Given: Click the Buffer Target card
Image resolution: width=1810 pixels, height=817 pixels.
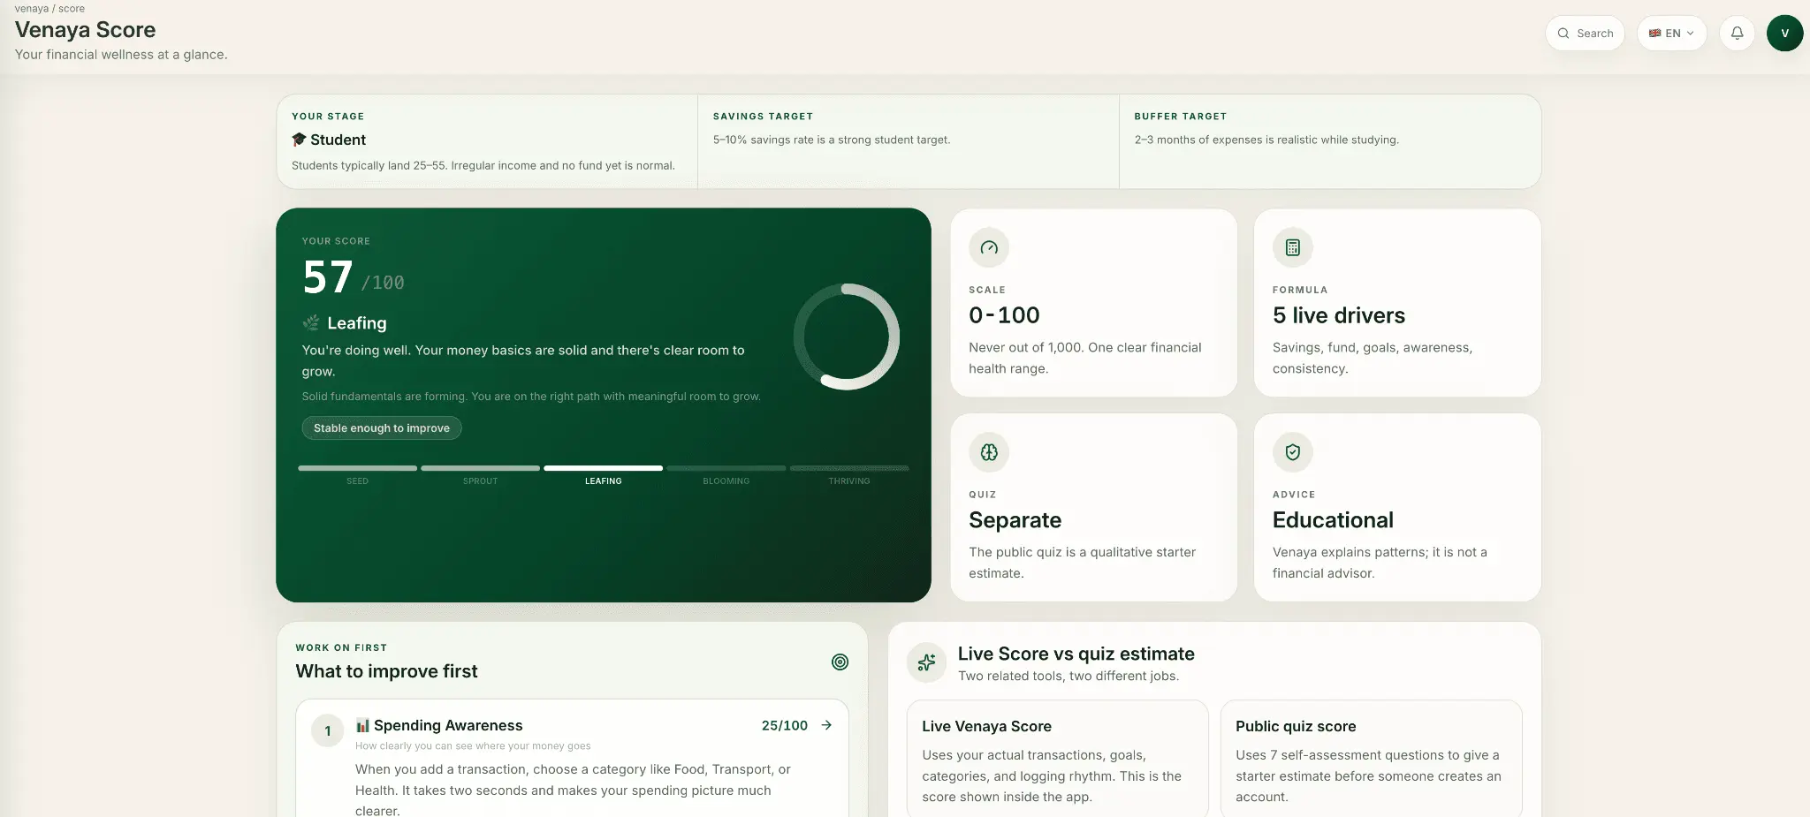Looking at the screenshot, I should point(1330,141).
